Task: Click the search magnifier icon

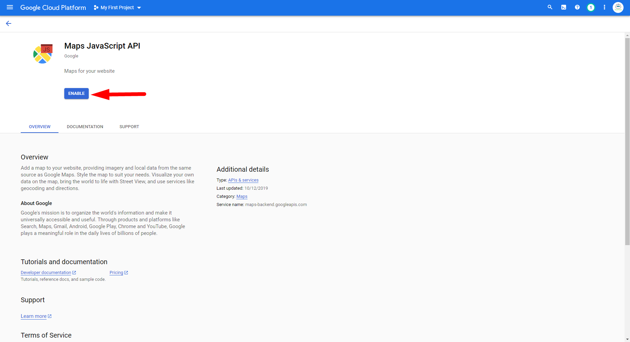Action: (x=550, y=7)
